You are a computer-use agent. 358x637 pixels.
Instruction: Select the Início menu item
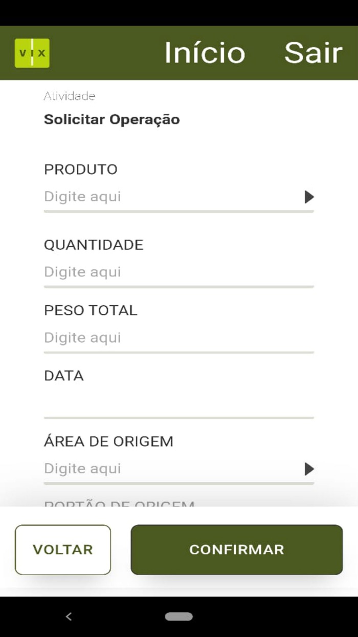205,53
